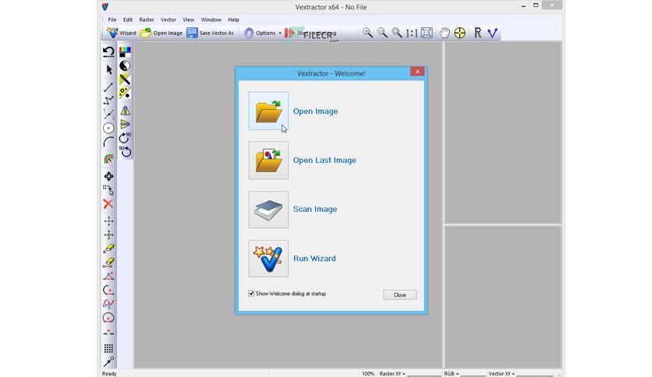Select the intersecting lines node tool

[108, 115]
